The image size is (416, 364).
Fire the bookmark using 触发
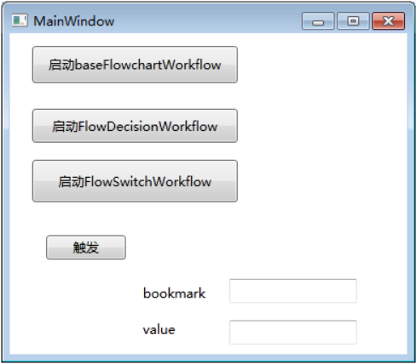[x=86, y=247]
